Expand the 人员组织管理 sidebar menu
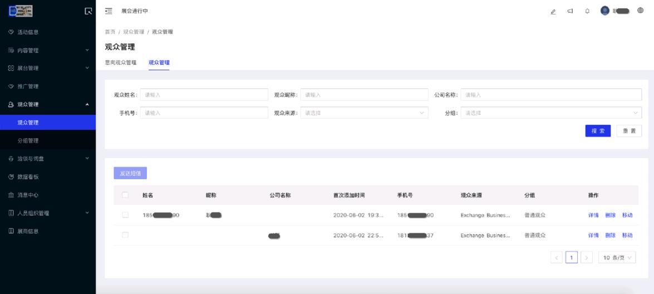 [48, 213]
